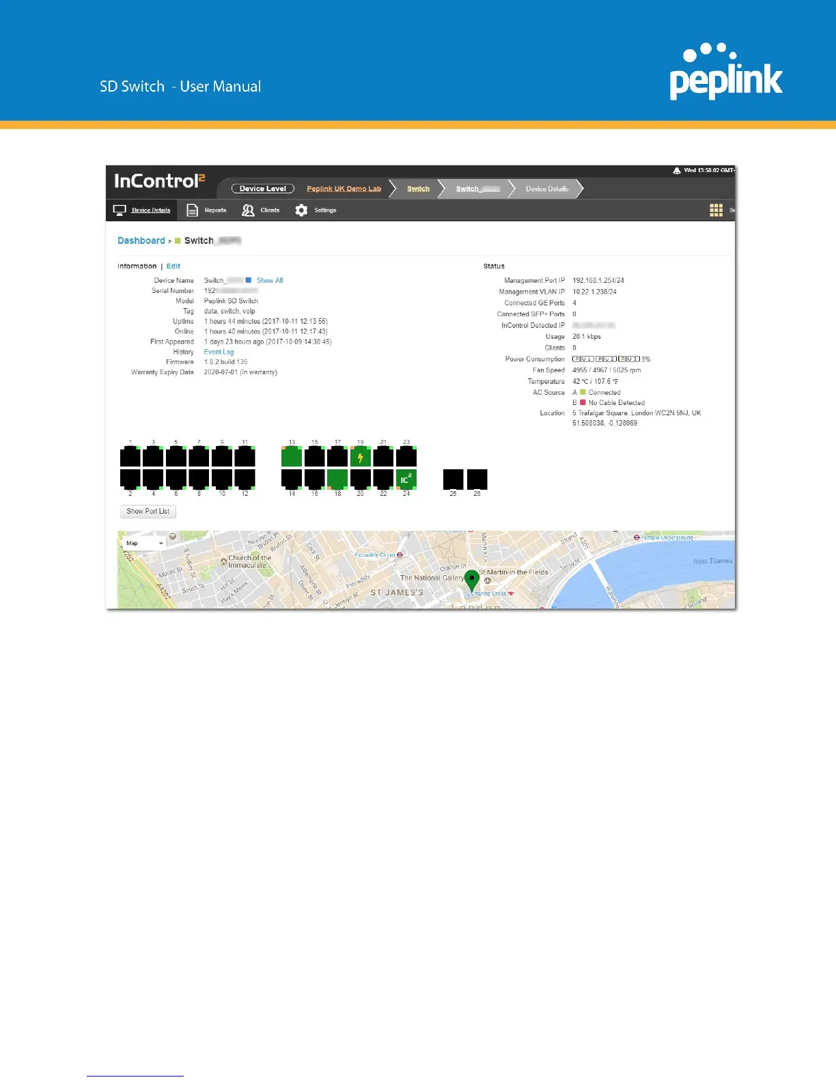Open Device Details tab
This screenshot has width=836, height=1082.
pos(142,210)
